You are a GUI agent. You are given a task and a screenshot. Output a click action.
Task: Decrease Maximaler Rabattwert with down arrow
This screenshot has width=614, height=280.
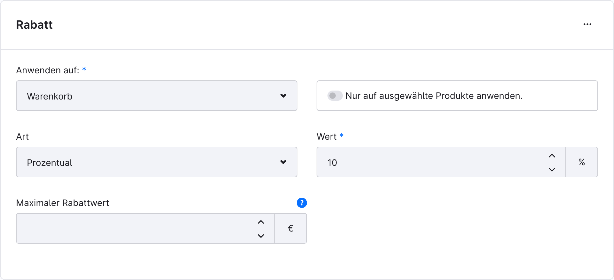pyautogui.click(x=261, y=236)
